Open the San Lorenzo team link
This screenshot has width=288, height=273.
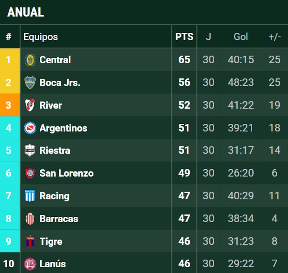(x=66, y=173)
